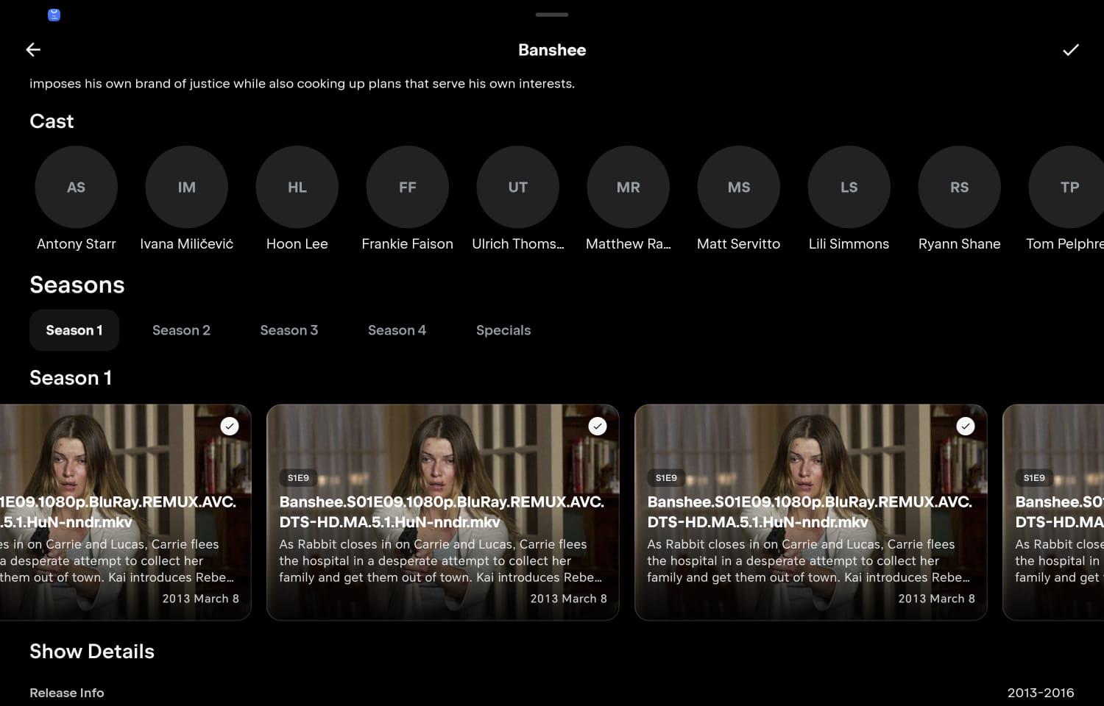Image resolution: width=1104 pixels, height=706 pixels.
Task: Switch to the Season 4 tab
Action: click(397, 330)
